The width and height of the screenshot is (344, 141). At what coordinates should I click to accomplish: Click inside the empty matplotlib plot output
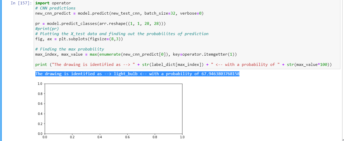pos(113,109)
